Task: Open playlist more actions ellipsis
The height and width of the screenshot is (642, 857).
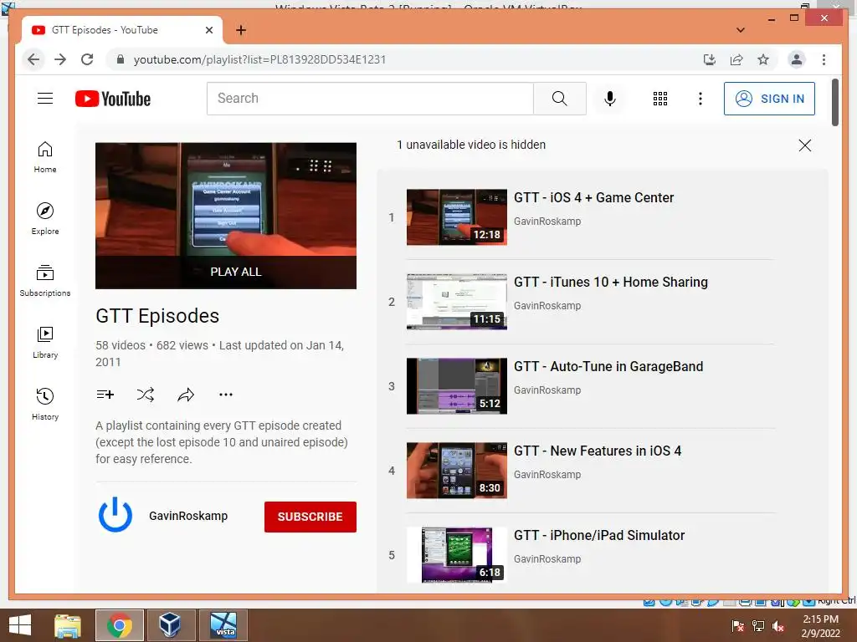Action: [226, 395]
